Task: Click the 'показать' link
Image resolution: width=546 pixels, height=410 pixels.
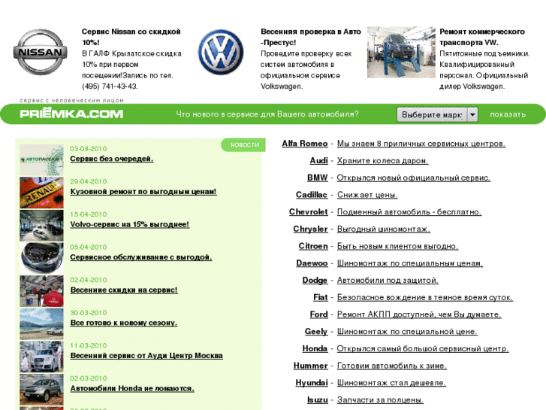Action: pos(508,114)
